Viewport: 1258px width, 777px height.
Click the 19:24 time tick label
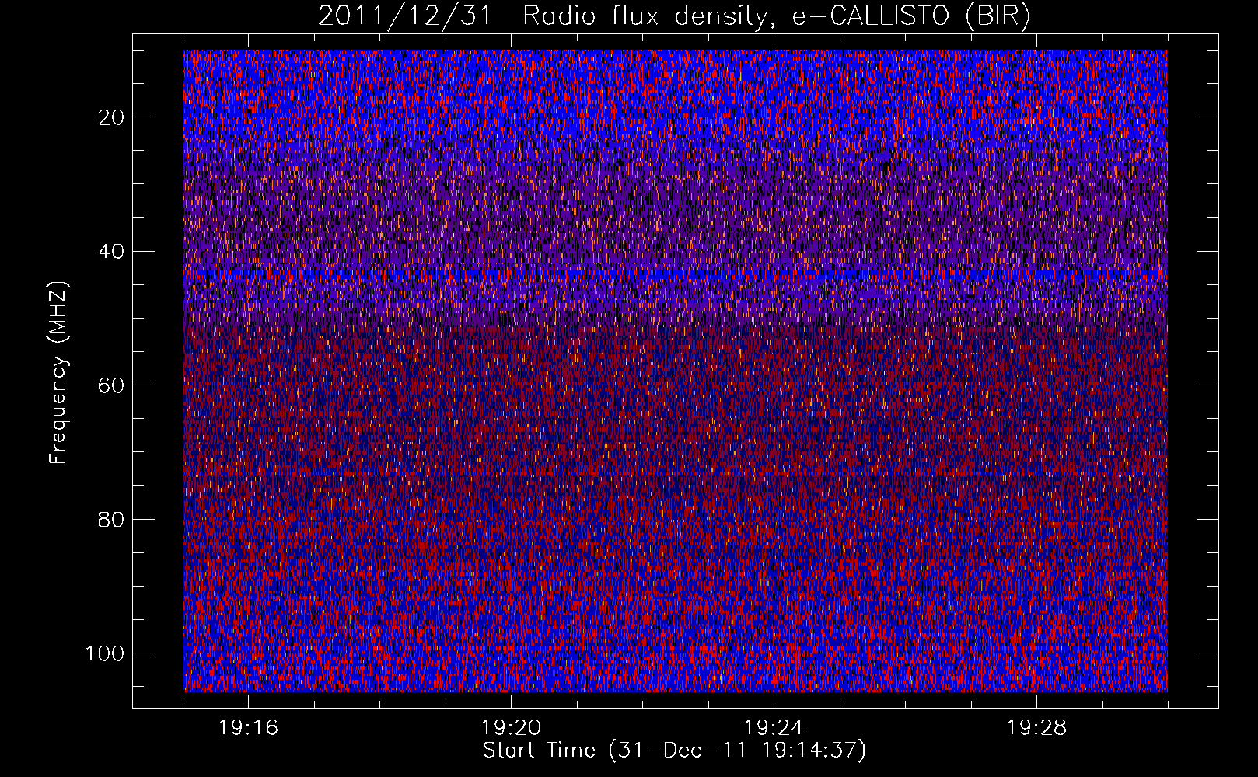(774, 728)
